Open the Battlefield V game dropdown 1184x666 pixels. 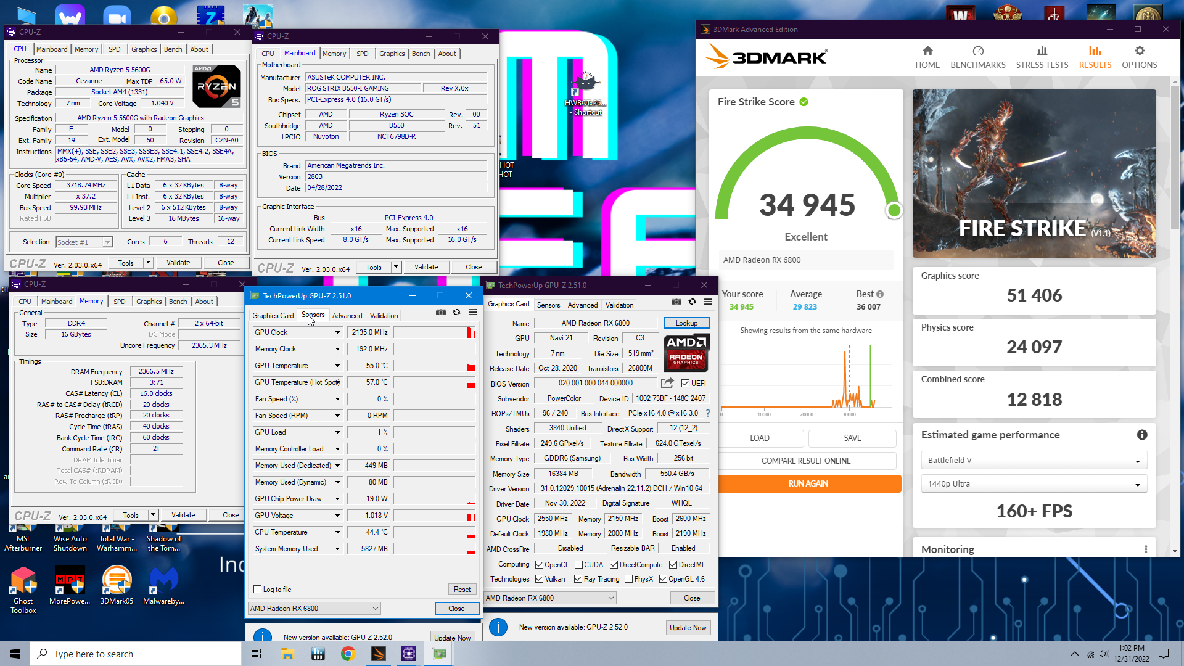[x=1034, y=461]
